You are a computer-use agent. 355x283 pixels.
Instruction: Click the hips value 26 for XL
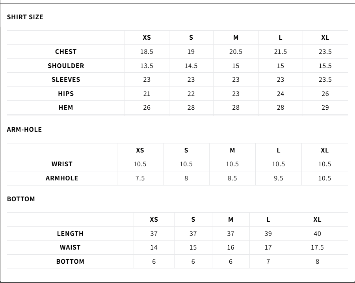(325, 94)
